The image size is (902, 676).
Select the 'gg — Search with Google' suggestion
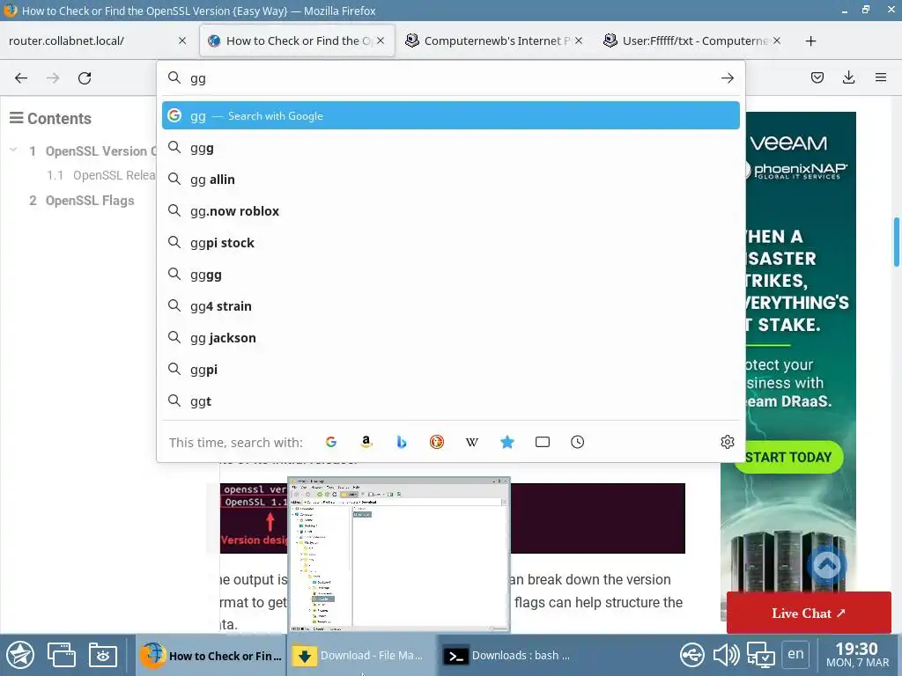(451, 115)
